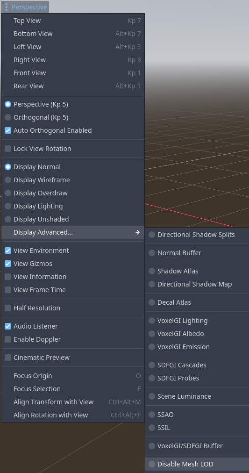This screenshot has width=249, height=473.
Task: Open the Perspective viewport menu button
Action: click(25, 7)
